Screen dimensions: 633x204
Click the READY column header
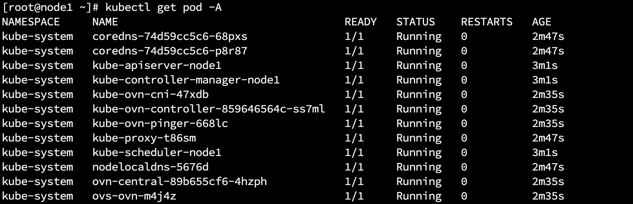point(361,22)
